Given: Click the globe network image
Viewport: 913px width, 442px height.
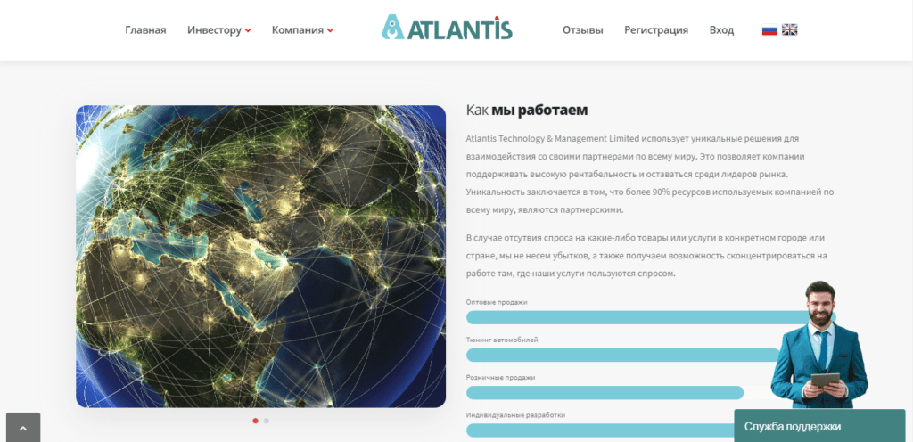Looking at the screenshot, I should pyautogui.click(x=261, y=256).
